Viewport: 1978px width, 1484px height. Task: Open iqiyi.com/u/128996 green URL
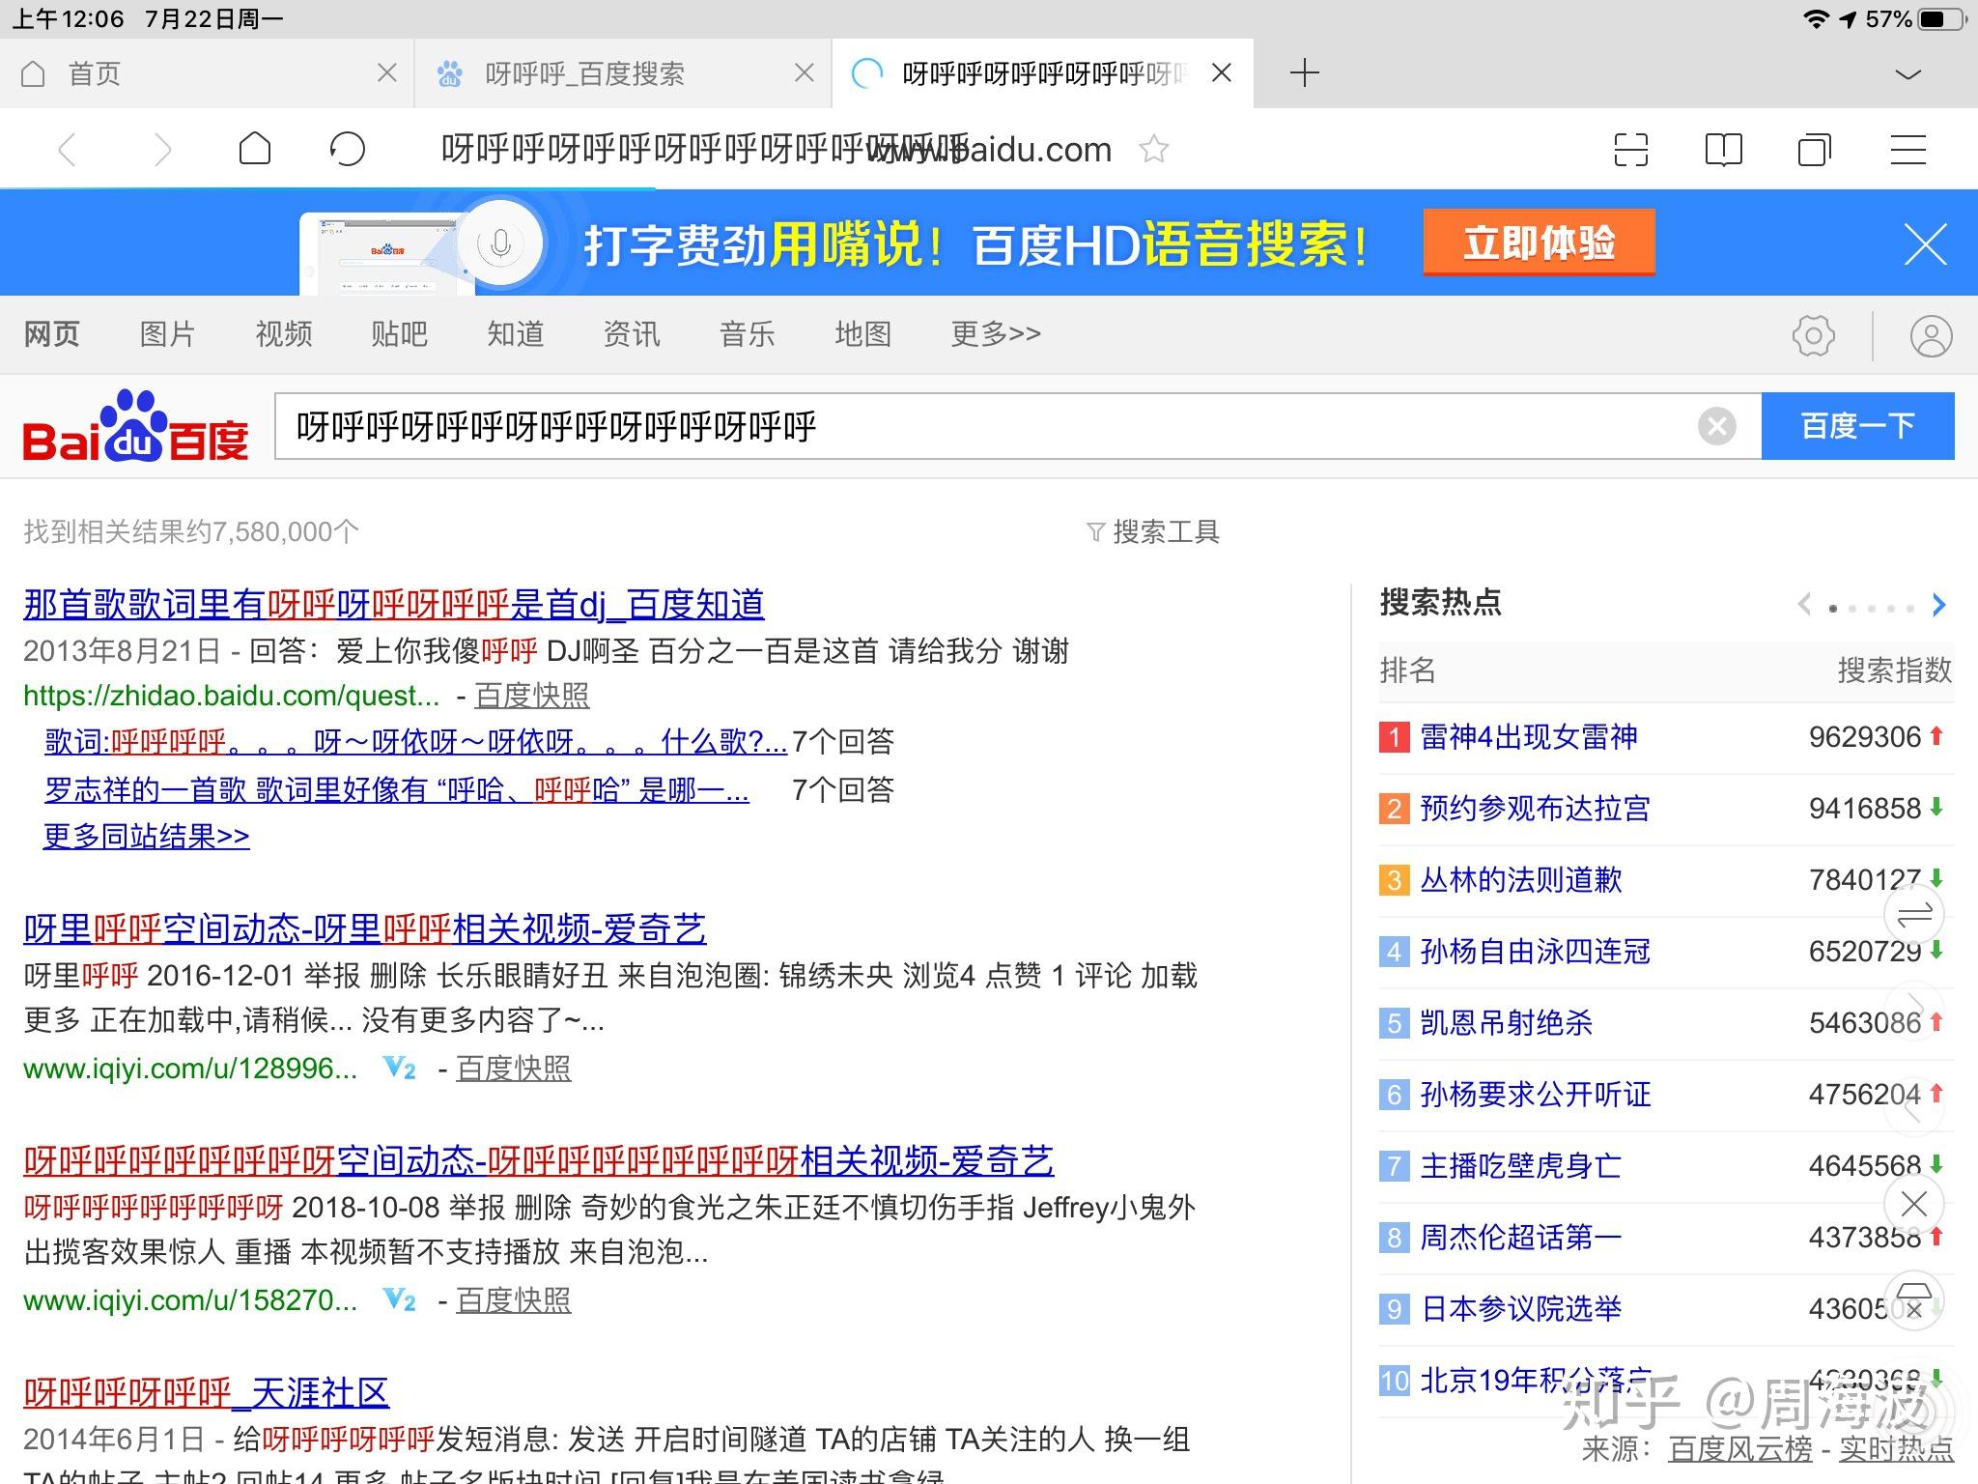pos(190,1069)
